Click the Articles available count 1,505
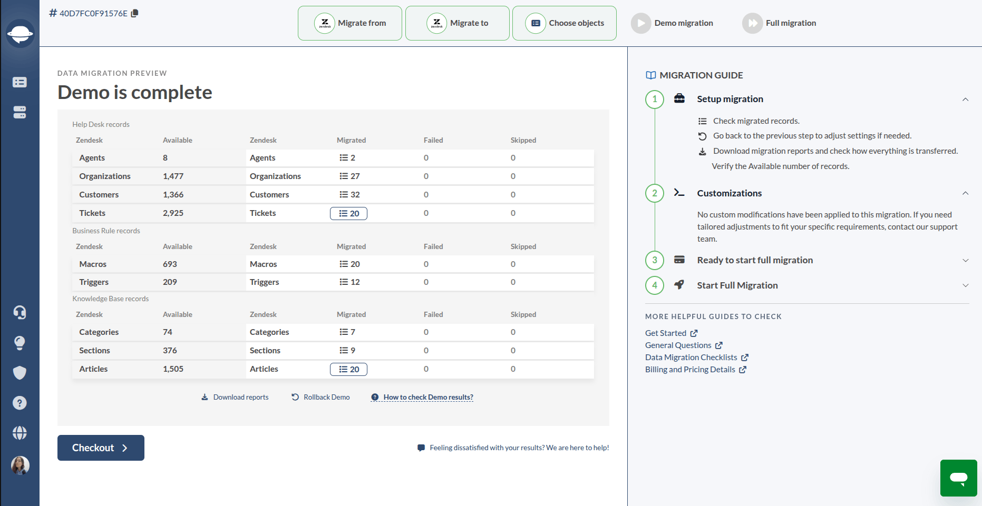The height and width of the screenshot is (506, 982). (x=173, y=369)
